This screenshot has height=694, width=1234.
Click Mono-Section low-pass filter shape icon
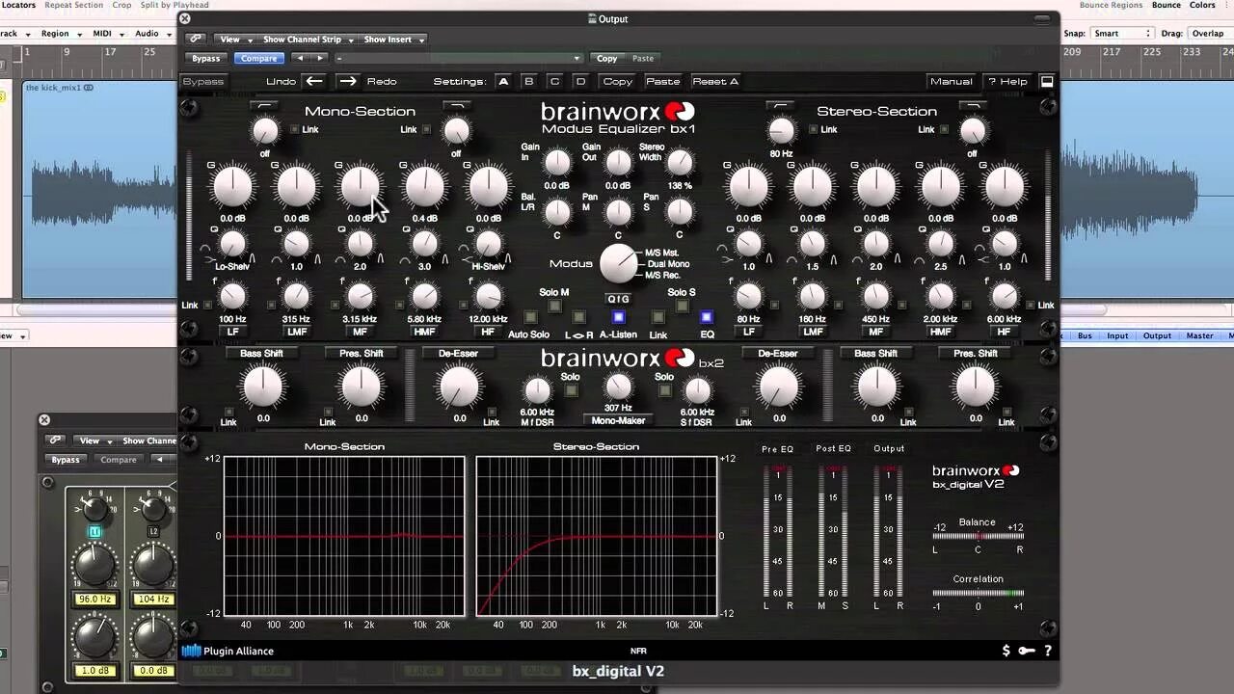(x=457, y=105)
